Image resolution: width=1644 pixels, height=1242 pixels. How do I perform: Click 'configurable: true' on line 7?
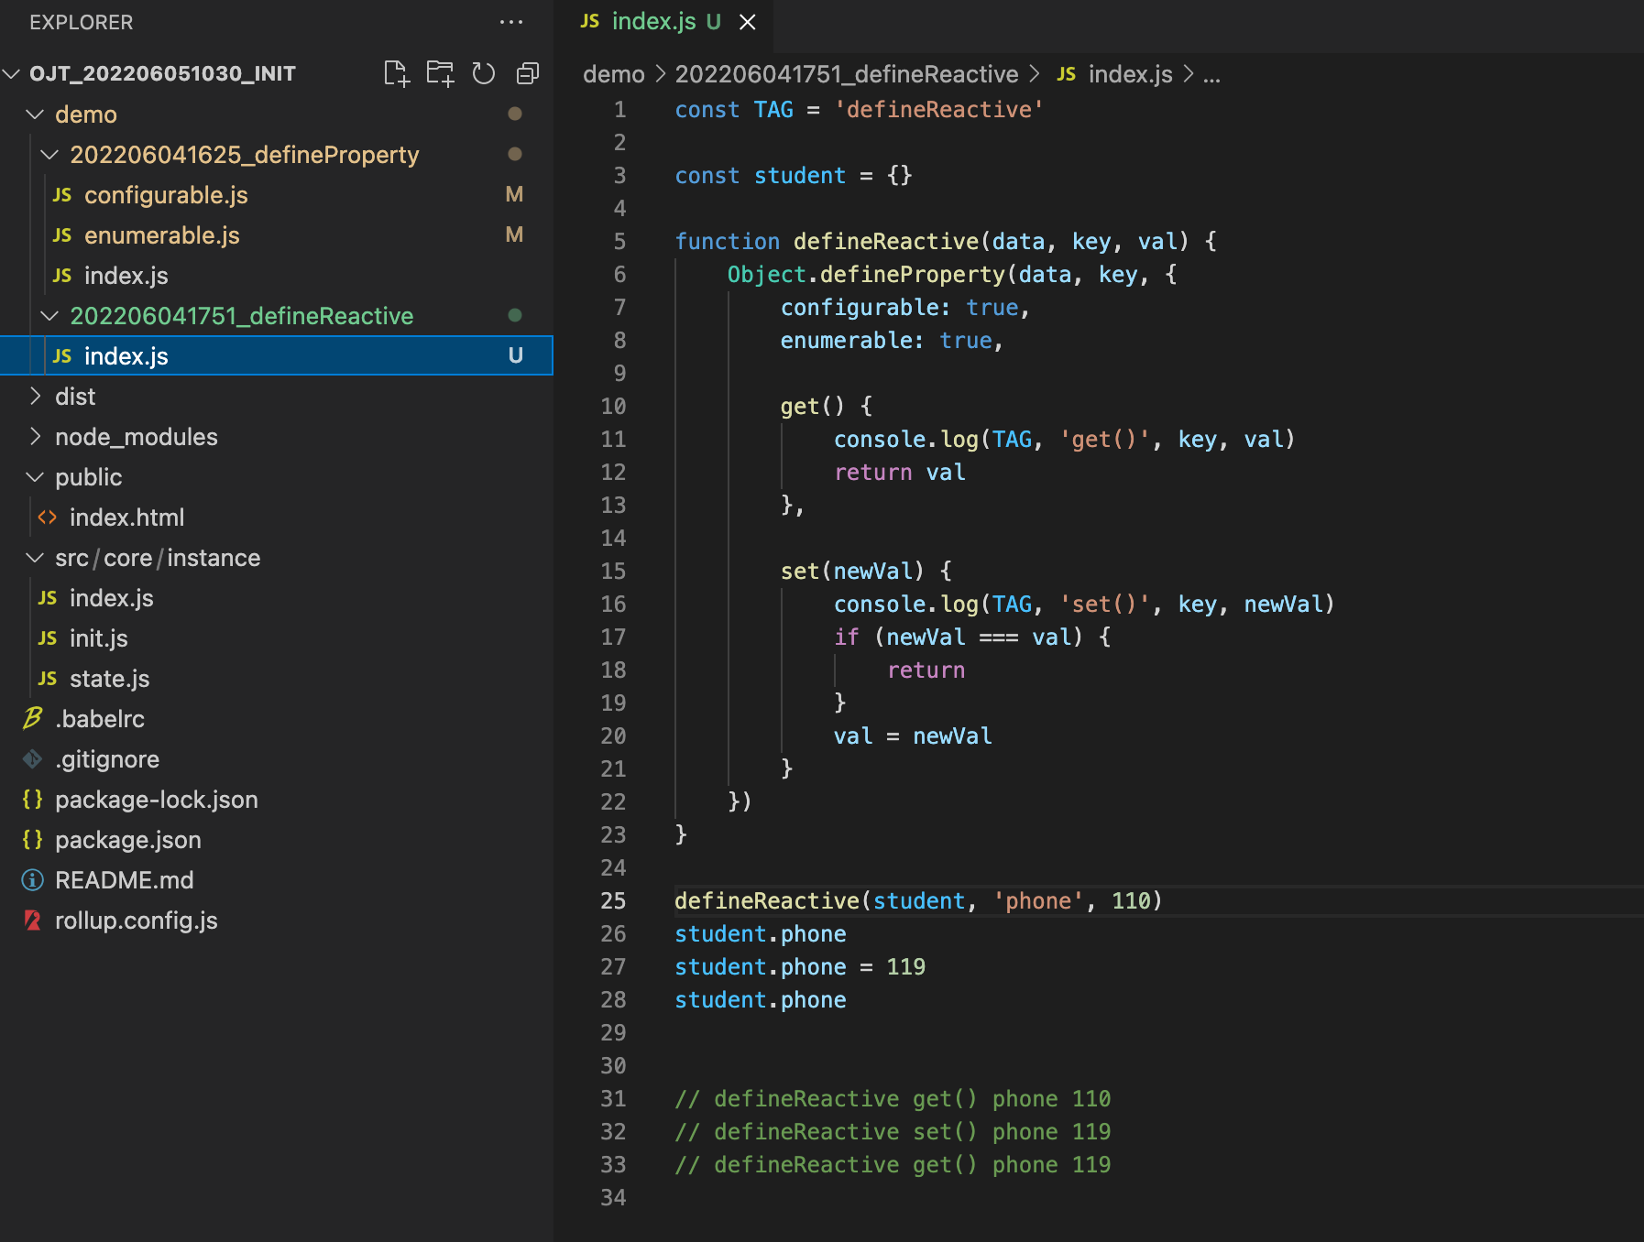click(x=899, y=308)
